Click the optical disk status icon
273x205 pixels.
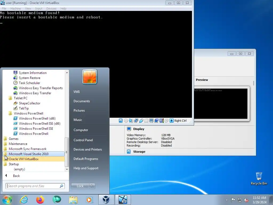point(126,121)
